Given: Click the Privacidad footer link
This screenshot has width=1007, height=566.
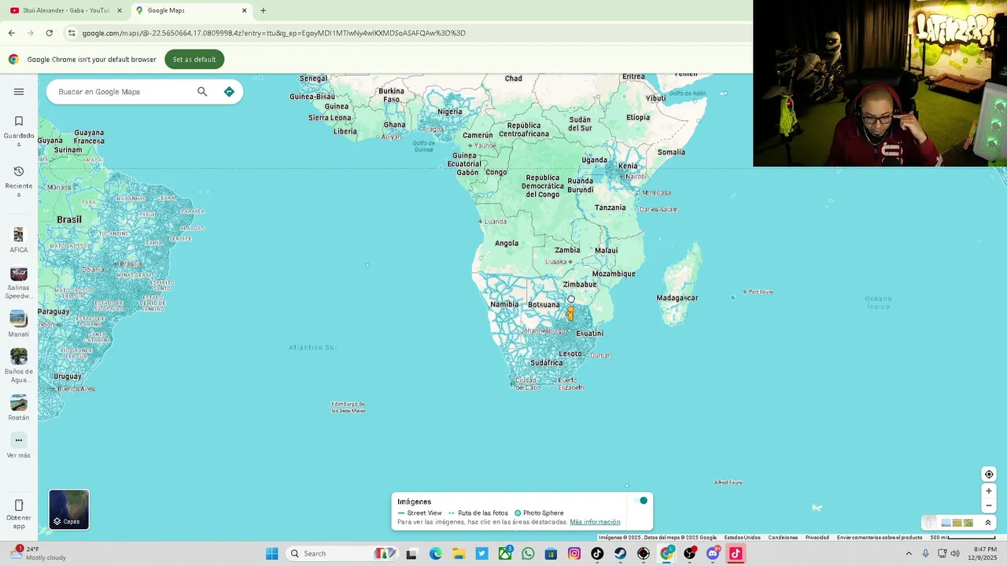Looking at the screenshot, I should pos(817,538).
